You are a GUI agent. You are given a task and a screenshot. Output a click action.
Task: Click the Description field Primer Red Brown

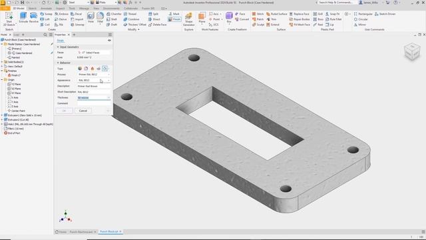pyautogui.click(x=94, y=86)
